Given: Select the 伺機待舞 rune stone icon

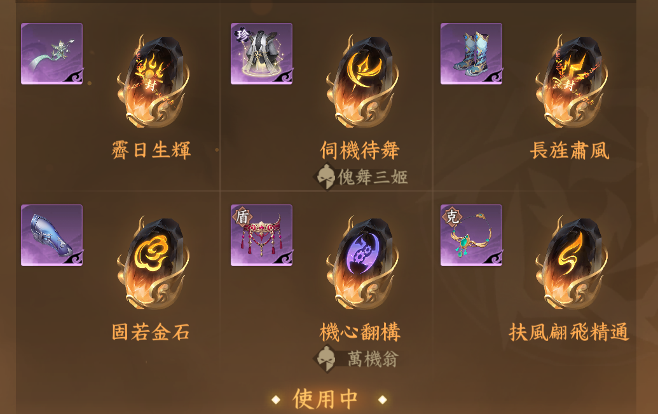Looking at the screenshot, I should (362, 82).
